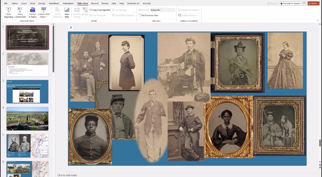The image size is (322, 177).
Task: Toggle Always Use Subtitles checkbox
Action: [x=179, y=10]
